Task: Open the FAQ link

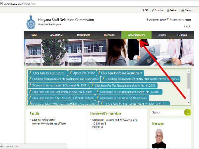Action: pyautogui.click(x=146, y=10)
